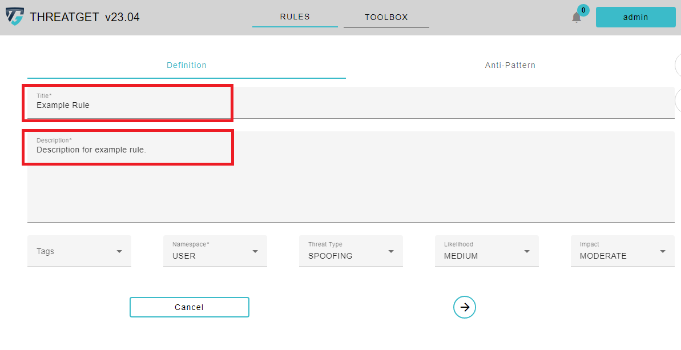Select the Definition tab
The width and height of the screenshot is (681, 350).
tap(187, 66)
